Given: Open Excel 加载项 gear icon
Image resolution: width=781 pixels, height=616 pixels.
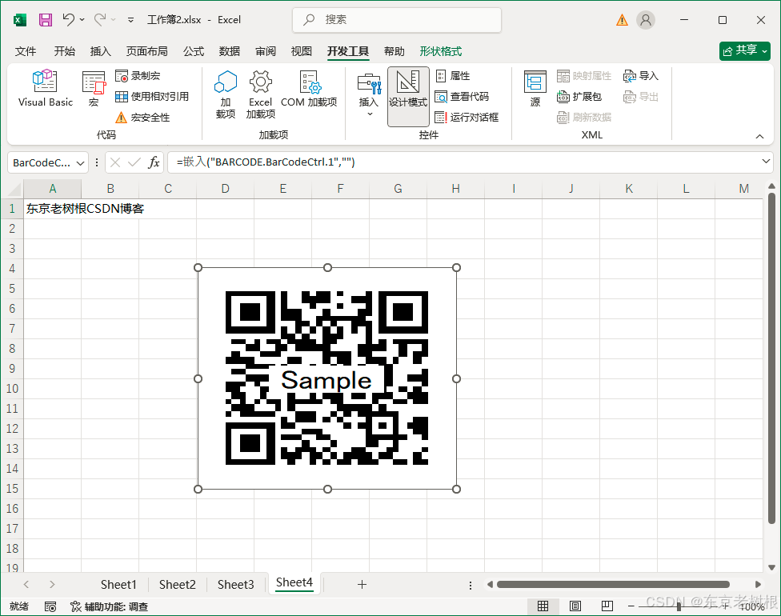Looking at the screenshot, I should (261, 94).
